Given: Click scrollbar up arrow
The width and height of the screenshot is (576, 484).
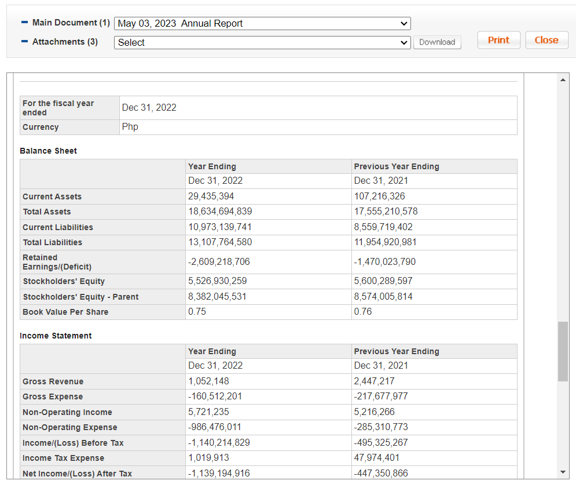Looking at the screenshot, I should click(563, 80).
